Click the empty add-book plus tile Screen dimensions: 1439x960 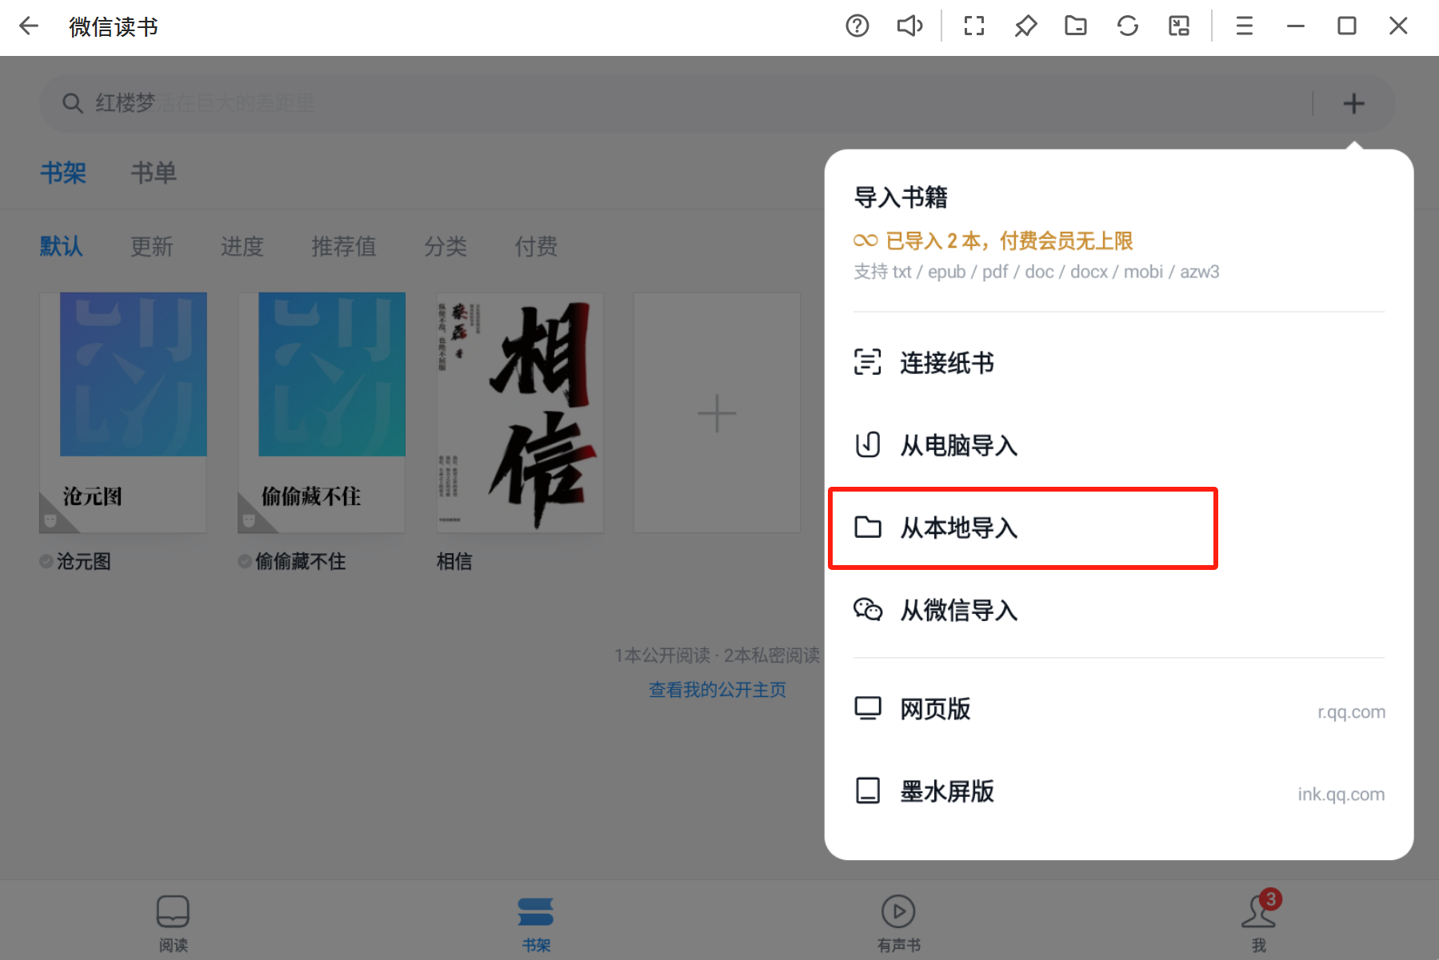point(717,412)
